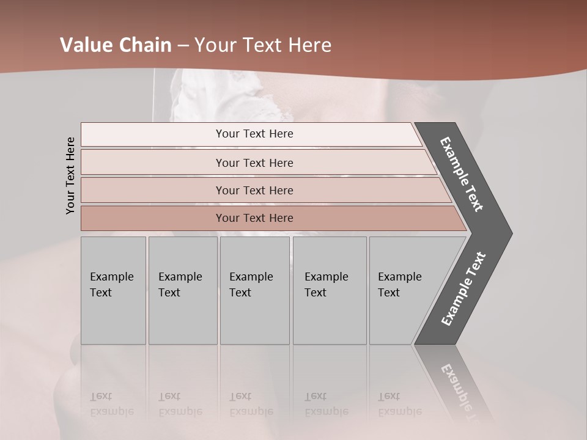Select the first "Example Text" box on the left
The width and height of the screenshot is (587, 440).
click(113, 290)
